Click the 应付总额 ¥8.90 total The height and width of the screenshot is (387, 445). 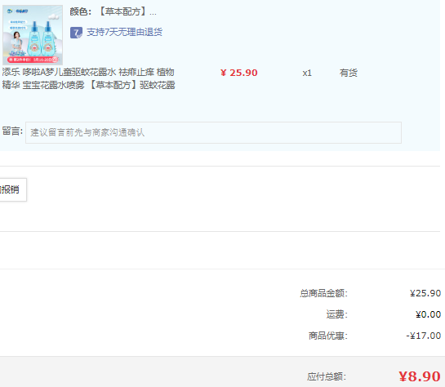click(x=420, y=376)
